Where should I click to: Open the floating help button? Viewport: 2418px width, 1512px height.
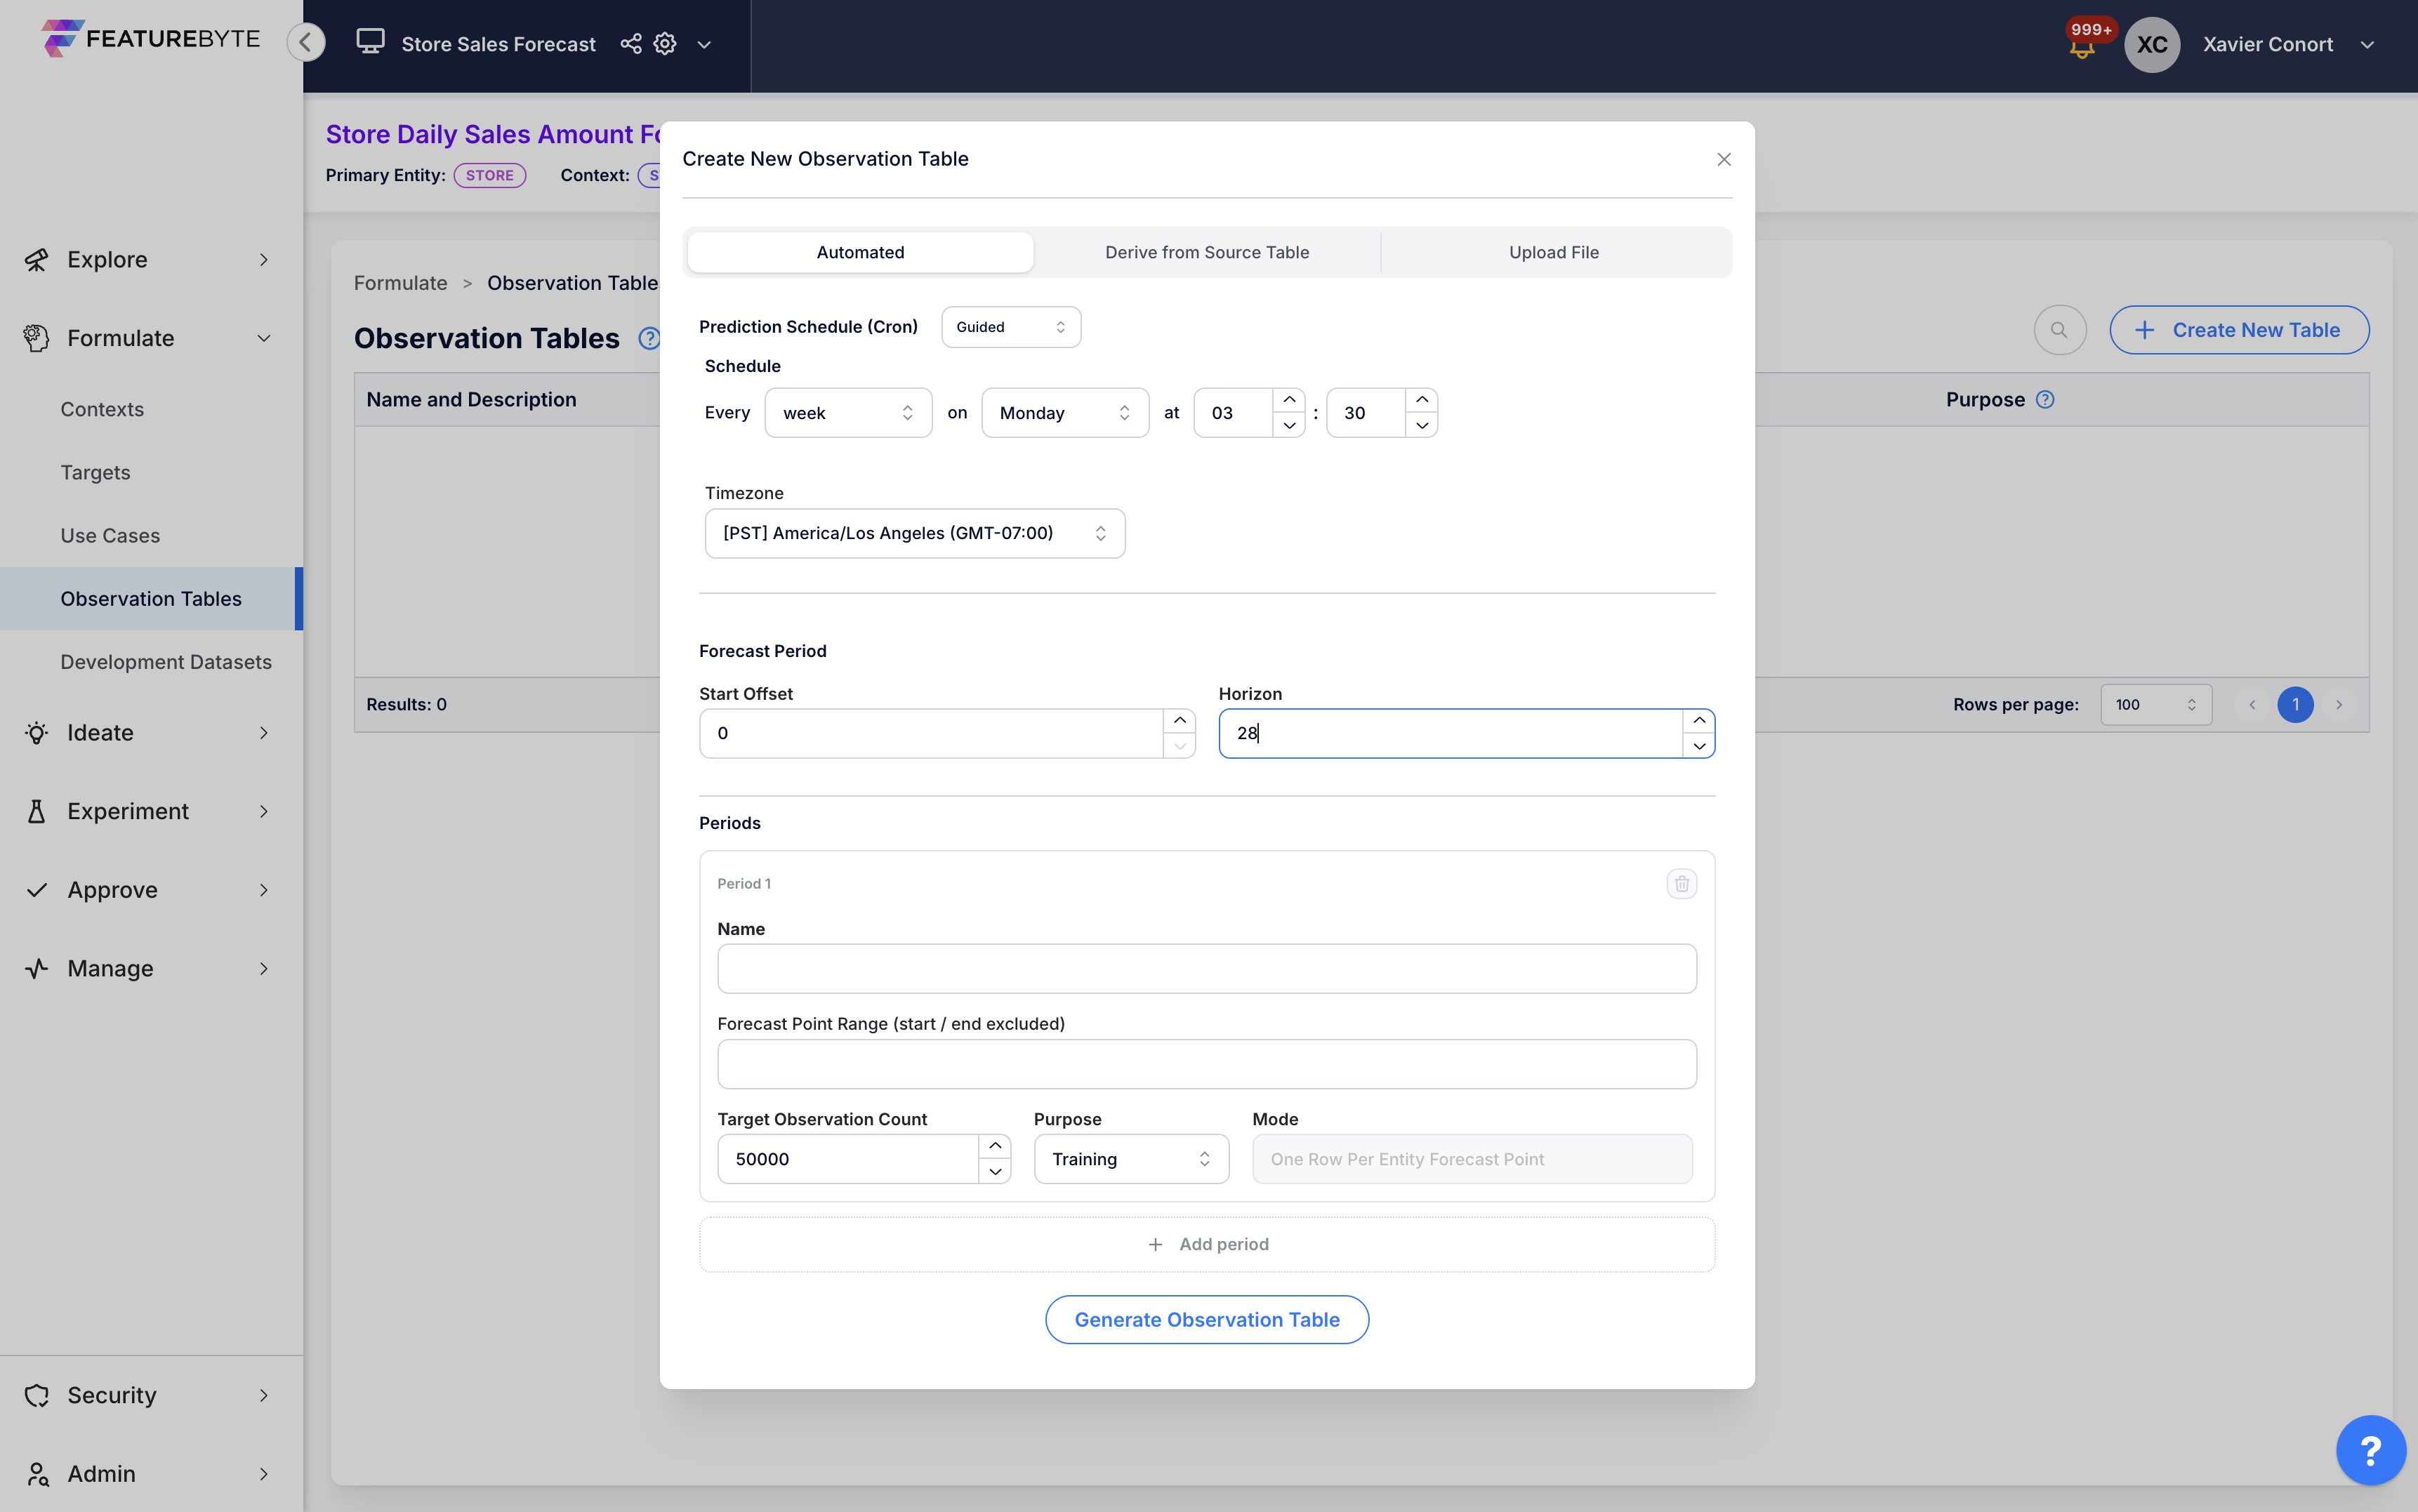pos(2371,1450)
